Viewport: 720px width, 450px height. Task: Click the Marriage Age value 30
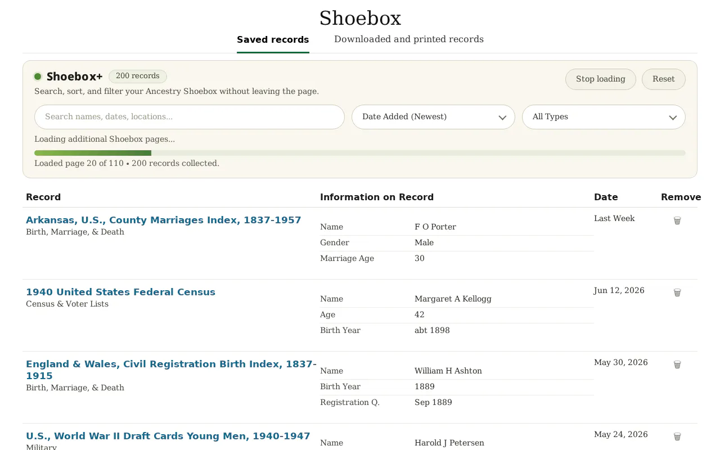click(420, 258)
